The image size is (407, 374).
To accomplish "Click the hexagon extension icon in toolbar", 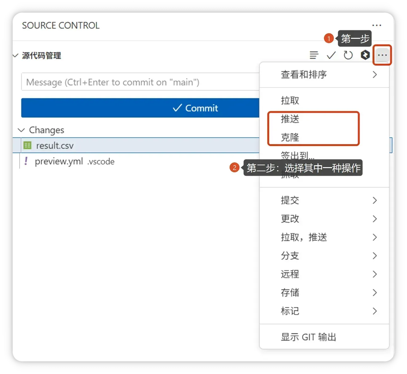I will click(x=365, y=55).
